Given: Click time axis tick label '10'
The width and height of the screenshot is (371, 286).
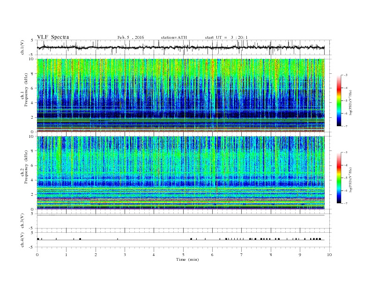Looking at the screenshot, I should [329, 255].
